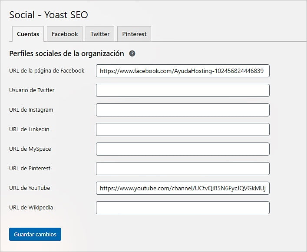
Task: Click the Guardar cambios button
Action: click(35, 234)
